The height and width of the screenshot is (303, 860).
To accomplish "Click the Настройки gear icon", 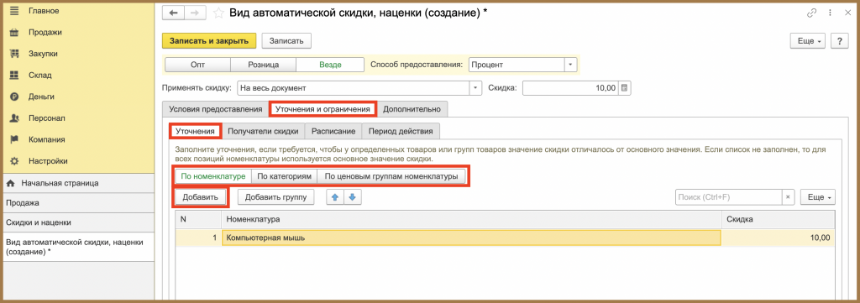I will pos(15,161).
